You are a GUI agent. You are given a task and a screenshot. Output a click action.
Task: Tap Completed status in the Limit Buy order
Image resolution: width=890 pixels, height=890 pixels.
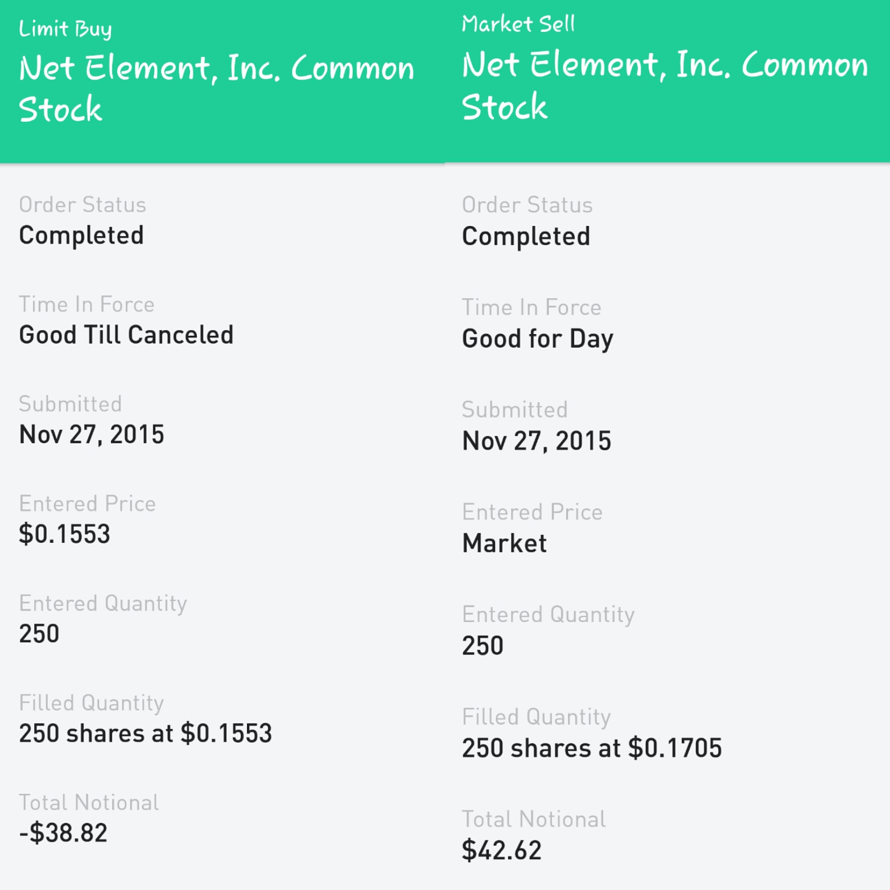click(x=81, y=236)
